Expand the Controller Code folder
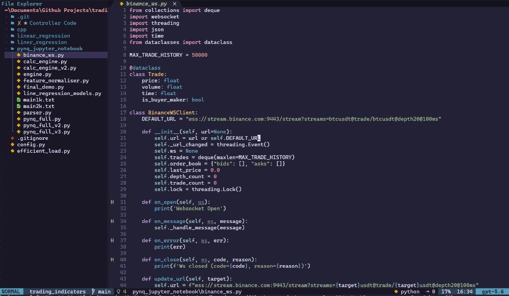 click(x=6, y=23)
